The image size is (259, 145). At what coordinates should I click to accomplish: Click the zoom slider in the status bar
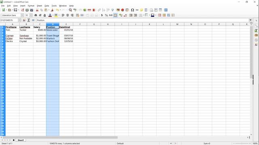coord(242,143)
